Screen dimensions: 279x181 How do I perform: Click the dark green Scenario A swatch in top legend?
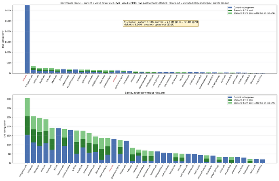click(230, 11)
